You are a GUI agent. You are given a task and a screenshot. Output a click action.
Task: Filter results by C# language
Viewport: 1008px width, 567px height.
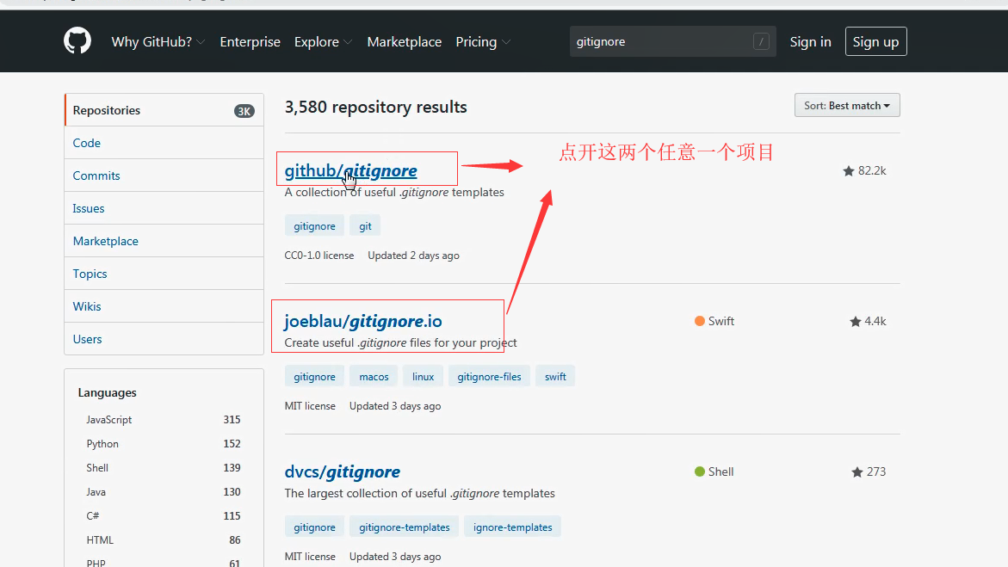click(164, 515)
